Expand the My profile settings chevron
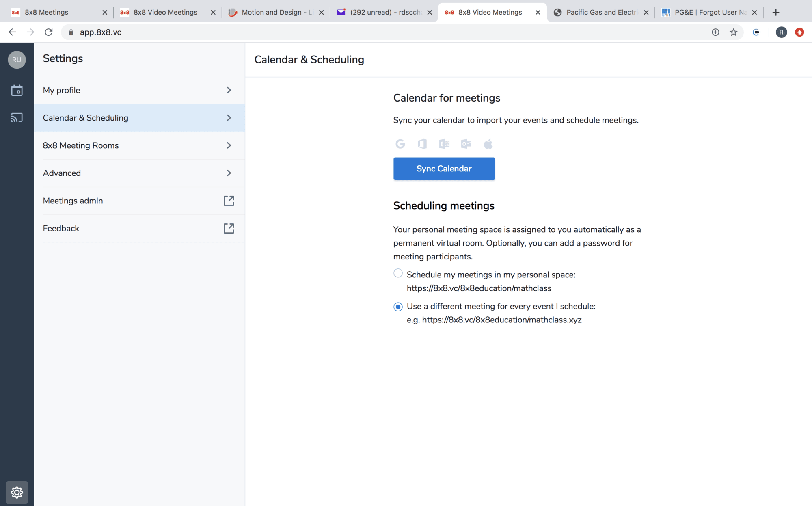This screenshot has height=506, width=812. [229, 90]
